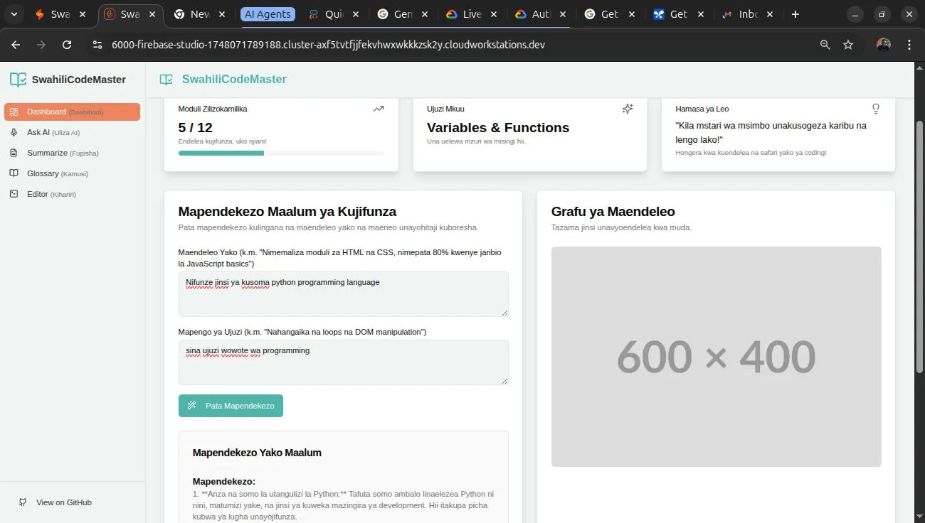Click the SwahiliCodeMaster logo icon in sidebar

click(x=18, y=80)
